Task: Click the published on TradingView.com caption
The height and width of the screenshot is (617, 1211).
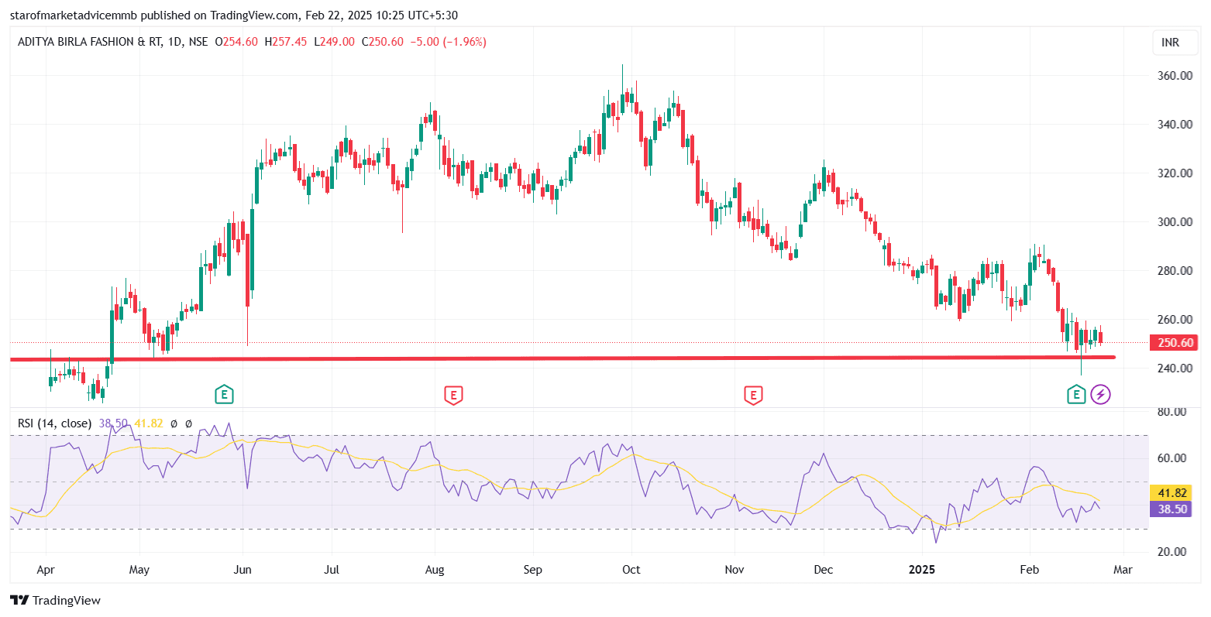Action: [233, 15]
